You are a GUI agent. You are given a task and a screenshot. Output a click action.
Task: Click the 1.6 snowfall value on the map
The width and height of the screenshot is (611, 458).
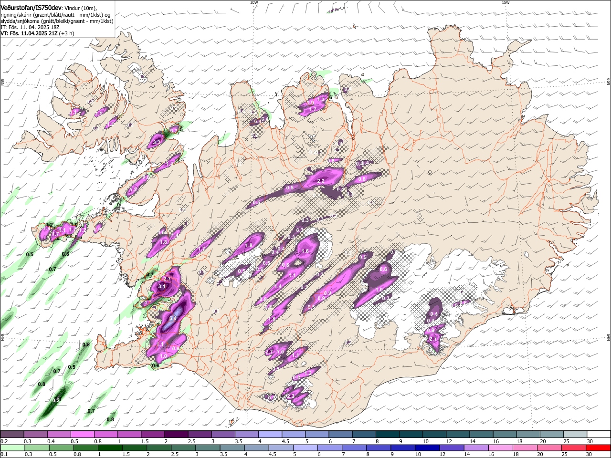point(305,251)
